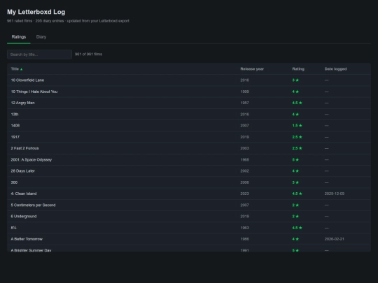Select the 5 Centimeters per Second title
The width and height of the screenshot is (378, 283).
(33, 205)
